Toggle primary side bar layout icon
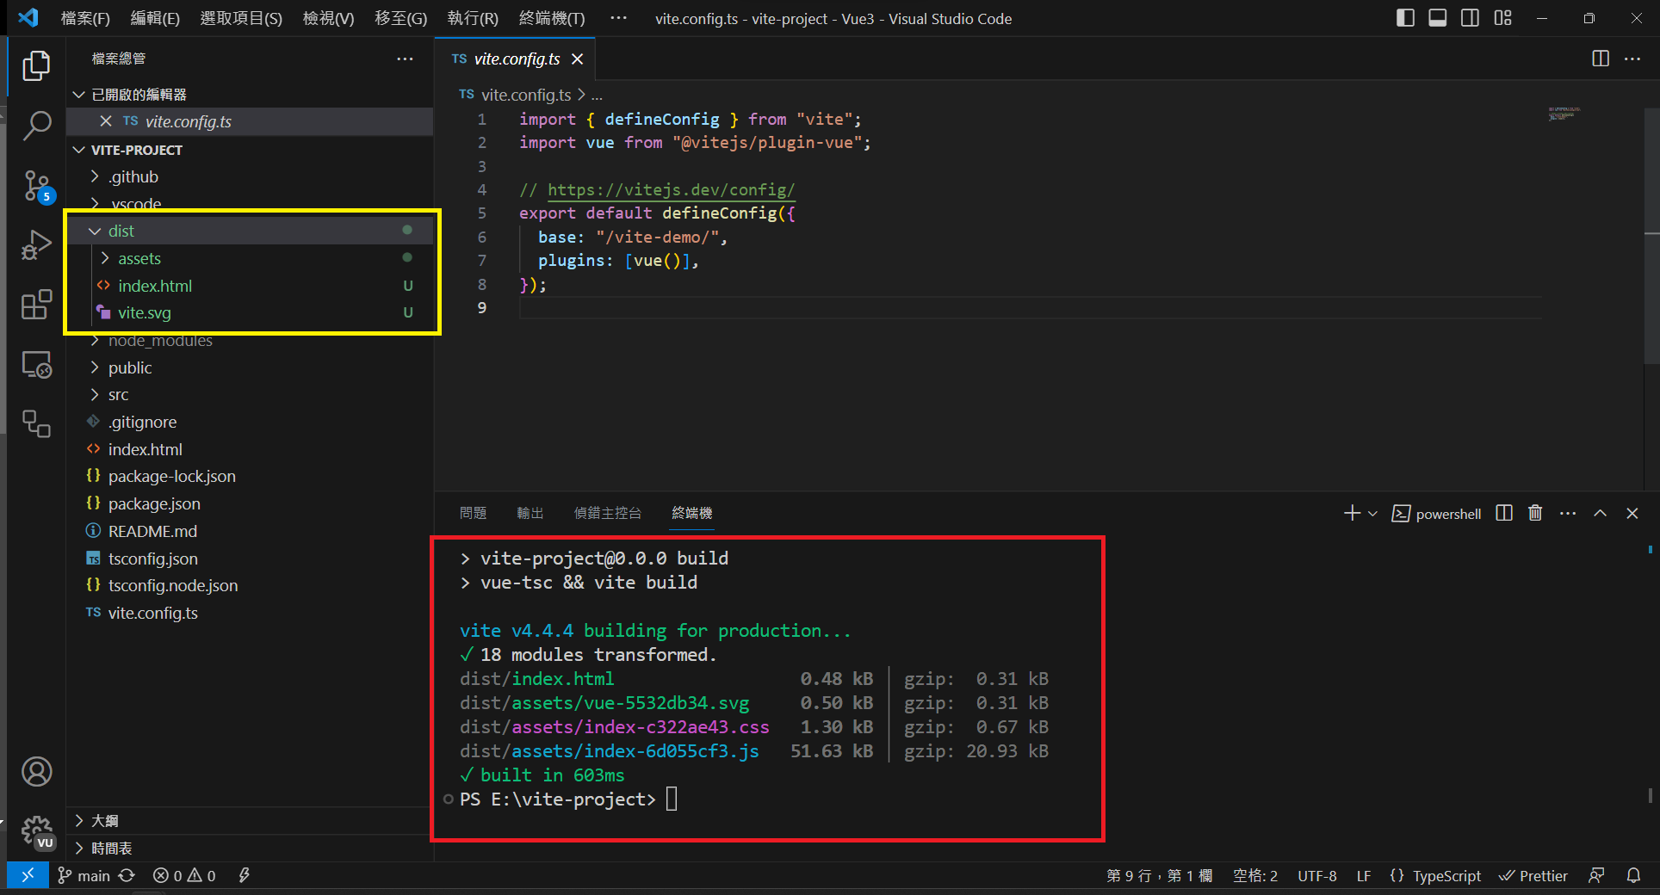 1405,18
